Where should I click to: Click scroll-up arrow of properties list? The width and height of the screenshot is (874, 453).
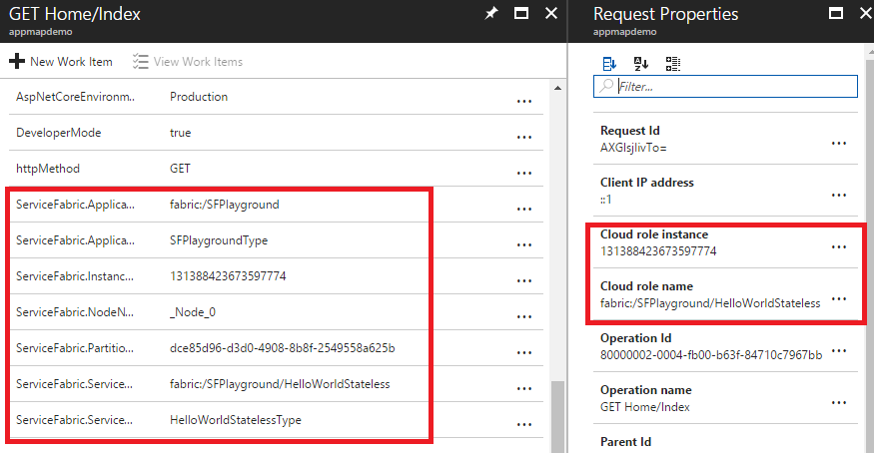pyautogui.click(x=558, y=88)
